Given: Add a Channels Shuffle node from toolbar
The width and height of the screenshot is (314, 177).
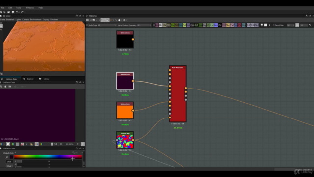Looking at the screenshot, I should tap(169, 25).
